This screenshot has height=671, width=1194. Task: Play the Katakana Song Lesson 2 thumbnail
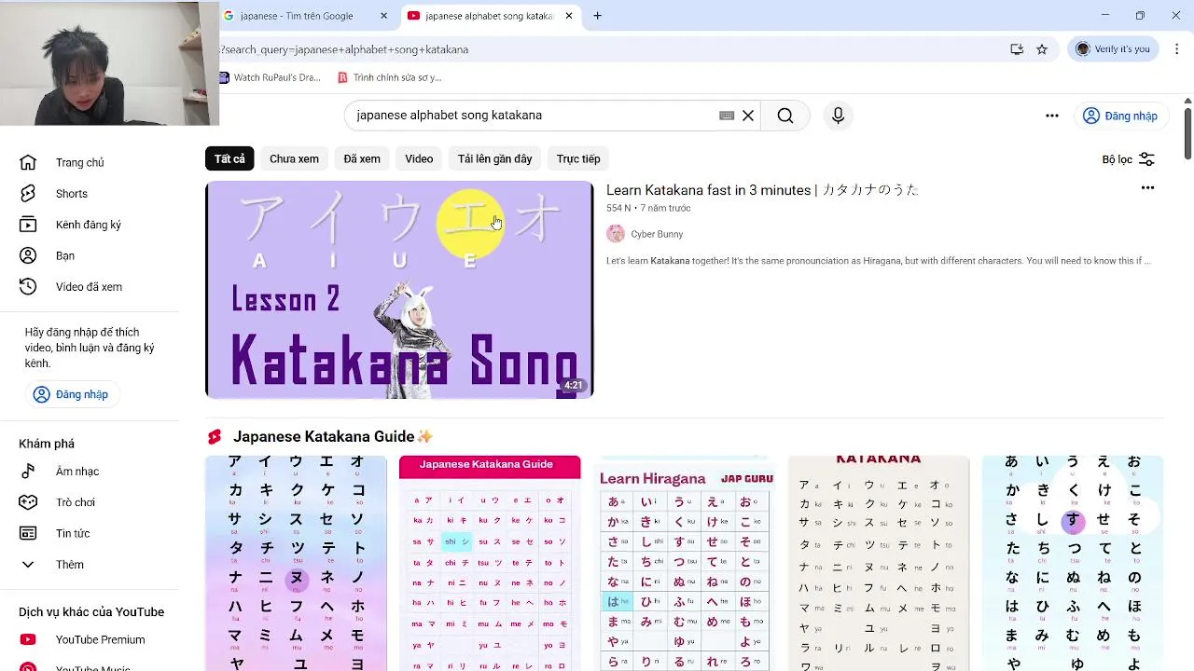pyautogui.click(x=399, y=290)
